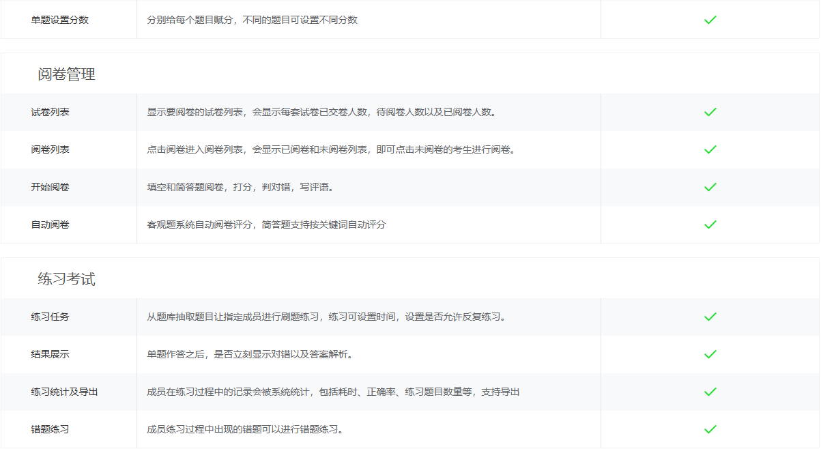Click the checkmark icon for 开始阅卷
Image resolution: width=821 pixels, height=449 pixels.
[710, 187]
